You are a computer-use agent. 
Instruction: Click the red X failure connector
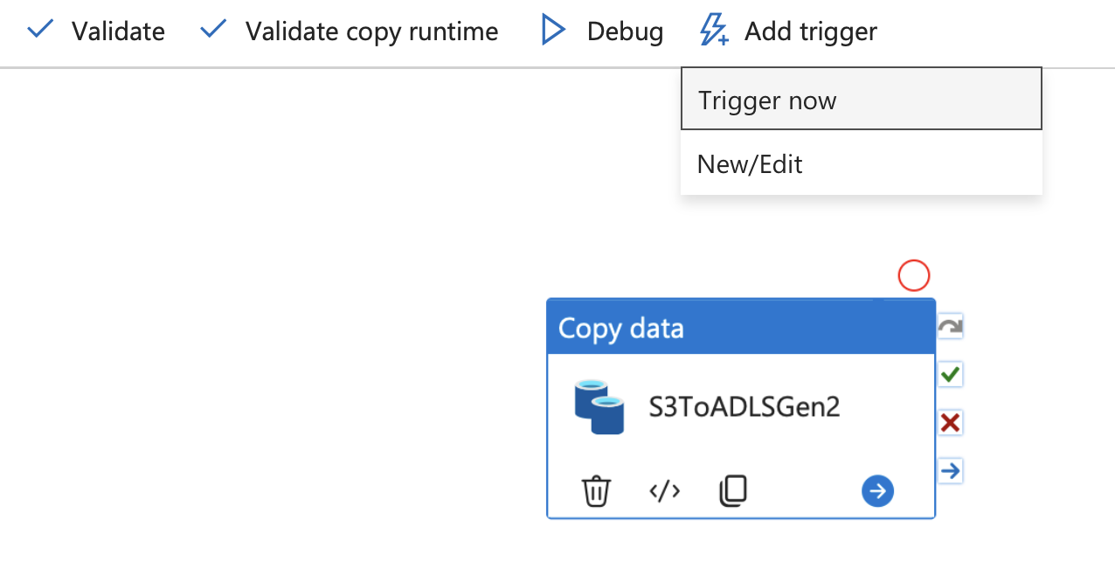950,423
